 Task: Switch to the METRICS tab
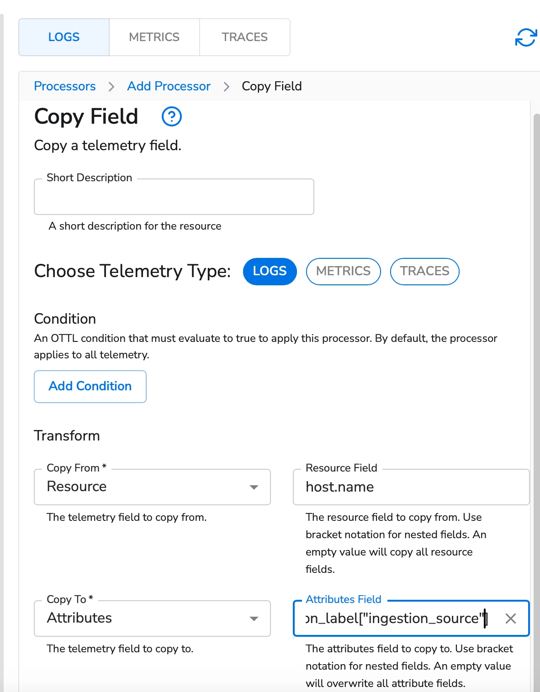click(x=154, y=37)
